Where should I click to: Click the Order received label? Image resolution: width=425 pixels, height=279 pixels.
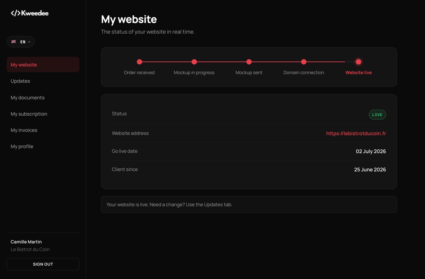click(139, 72)
